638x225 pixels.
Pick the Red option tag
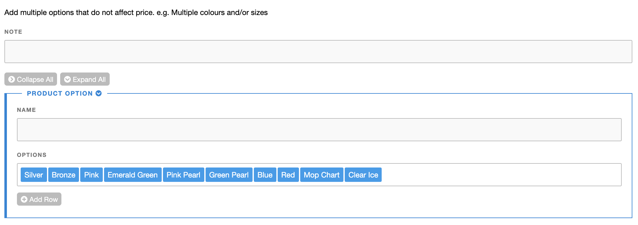288,175
